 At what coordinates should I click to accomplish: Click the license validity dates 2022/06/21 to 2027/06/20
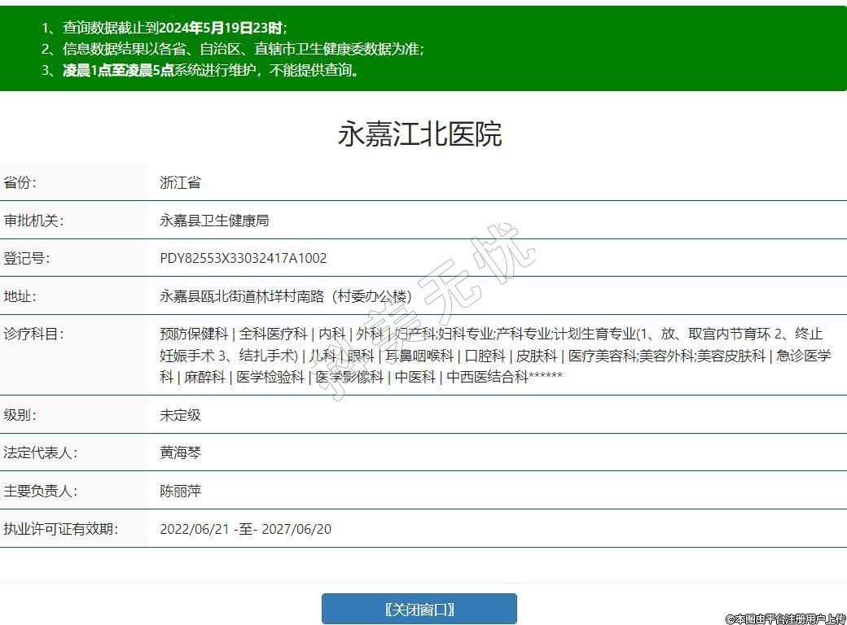click(x=245, y=529)
